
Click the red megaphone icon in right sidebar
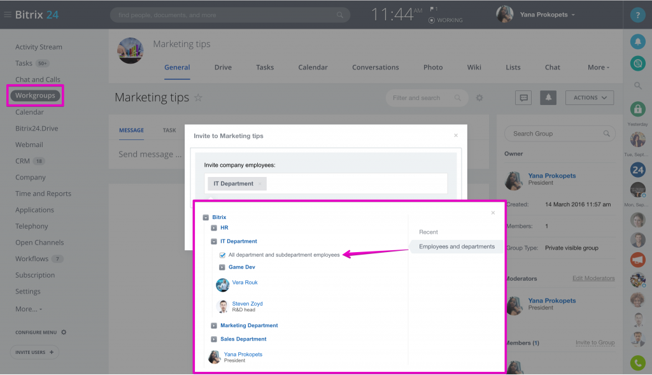pyautogui.click(x=637, y=259)
